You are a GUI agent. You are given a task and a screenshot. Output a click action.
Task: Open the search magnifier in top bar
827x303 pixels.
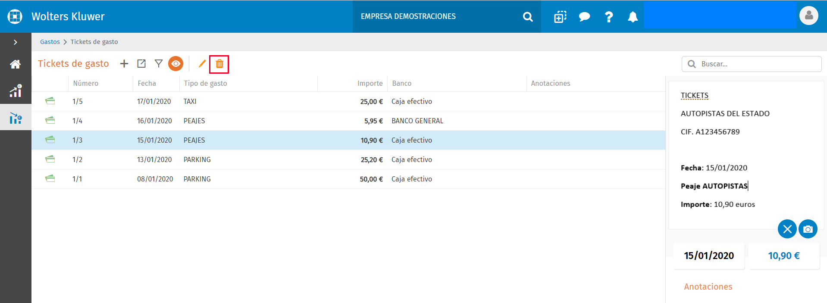click(528, 17)
